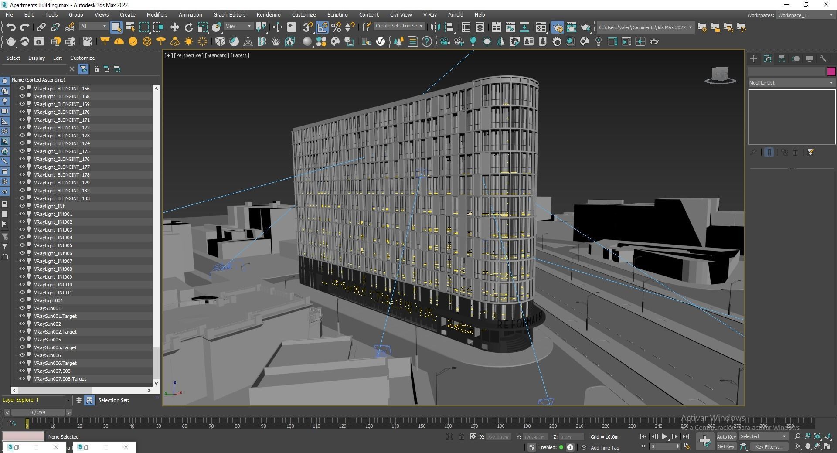Click the Undo arrow icon

click(x=11, y=27)
